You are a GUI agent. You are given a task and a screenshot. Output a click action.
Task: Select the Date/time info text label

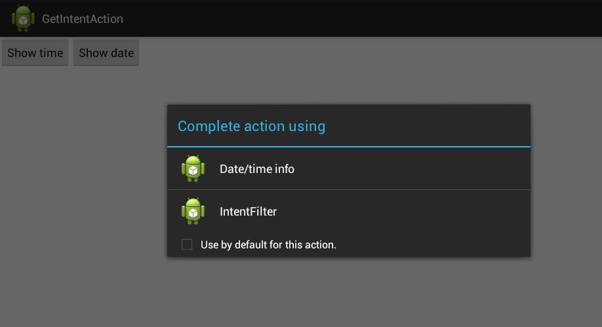[x=257, y=169]
